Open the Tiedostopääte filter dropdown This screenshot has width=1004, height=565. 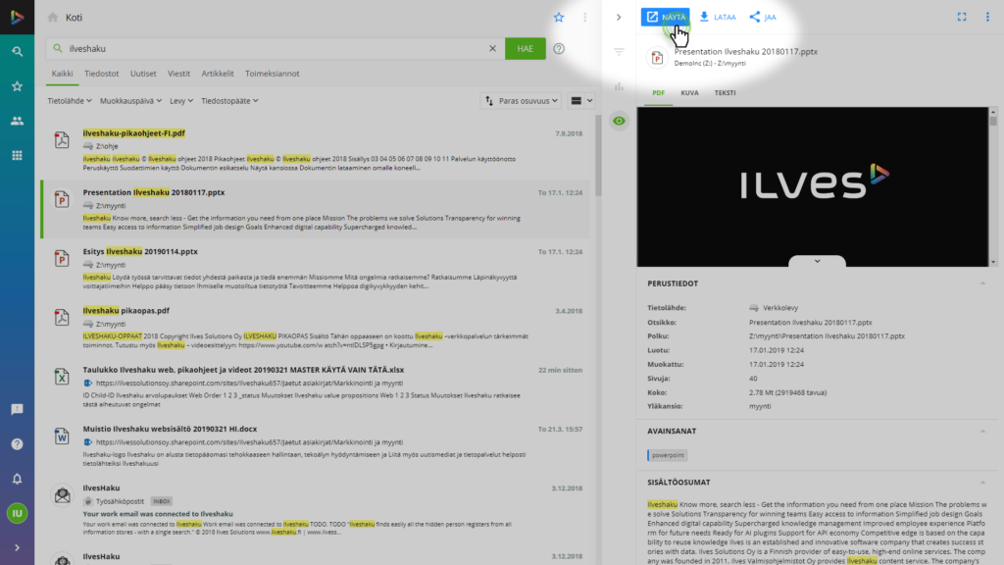tap(229, 101)
